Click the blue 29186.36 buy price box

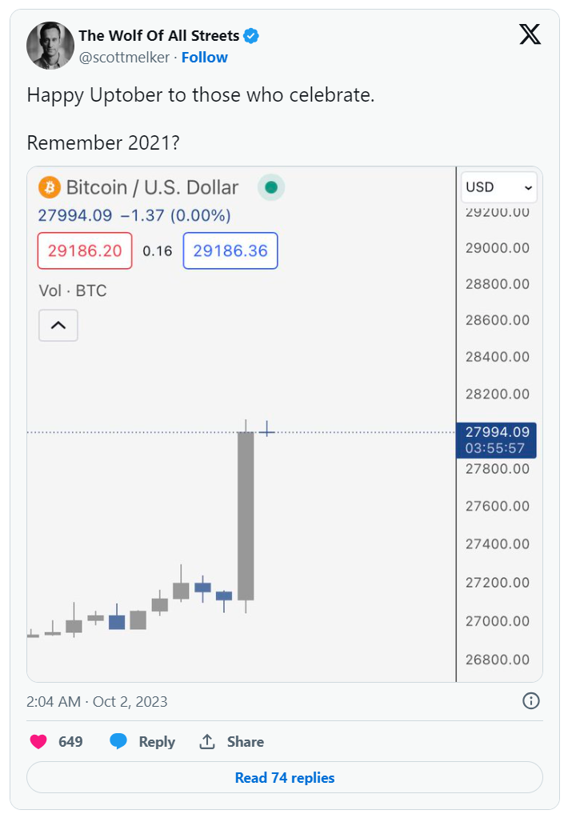230,251
